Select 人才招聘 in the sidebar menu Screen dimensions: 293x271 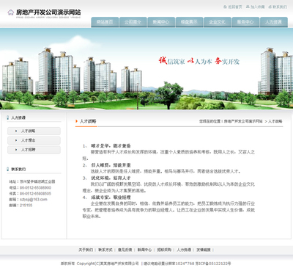click(34, 150)
